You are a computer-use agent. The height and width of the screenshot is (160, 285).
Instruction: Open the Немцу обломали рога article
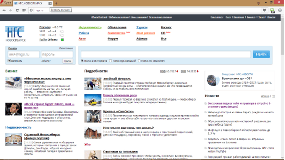tap(120, 95)
